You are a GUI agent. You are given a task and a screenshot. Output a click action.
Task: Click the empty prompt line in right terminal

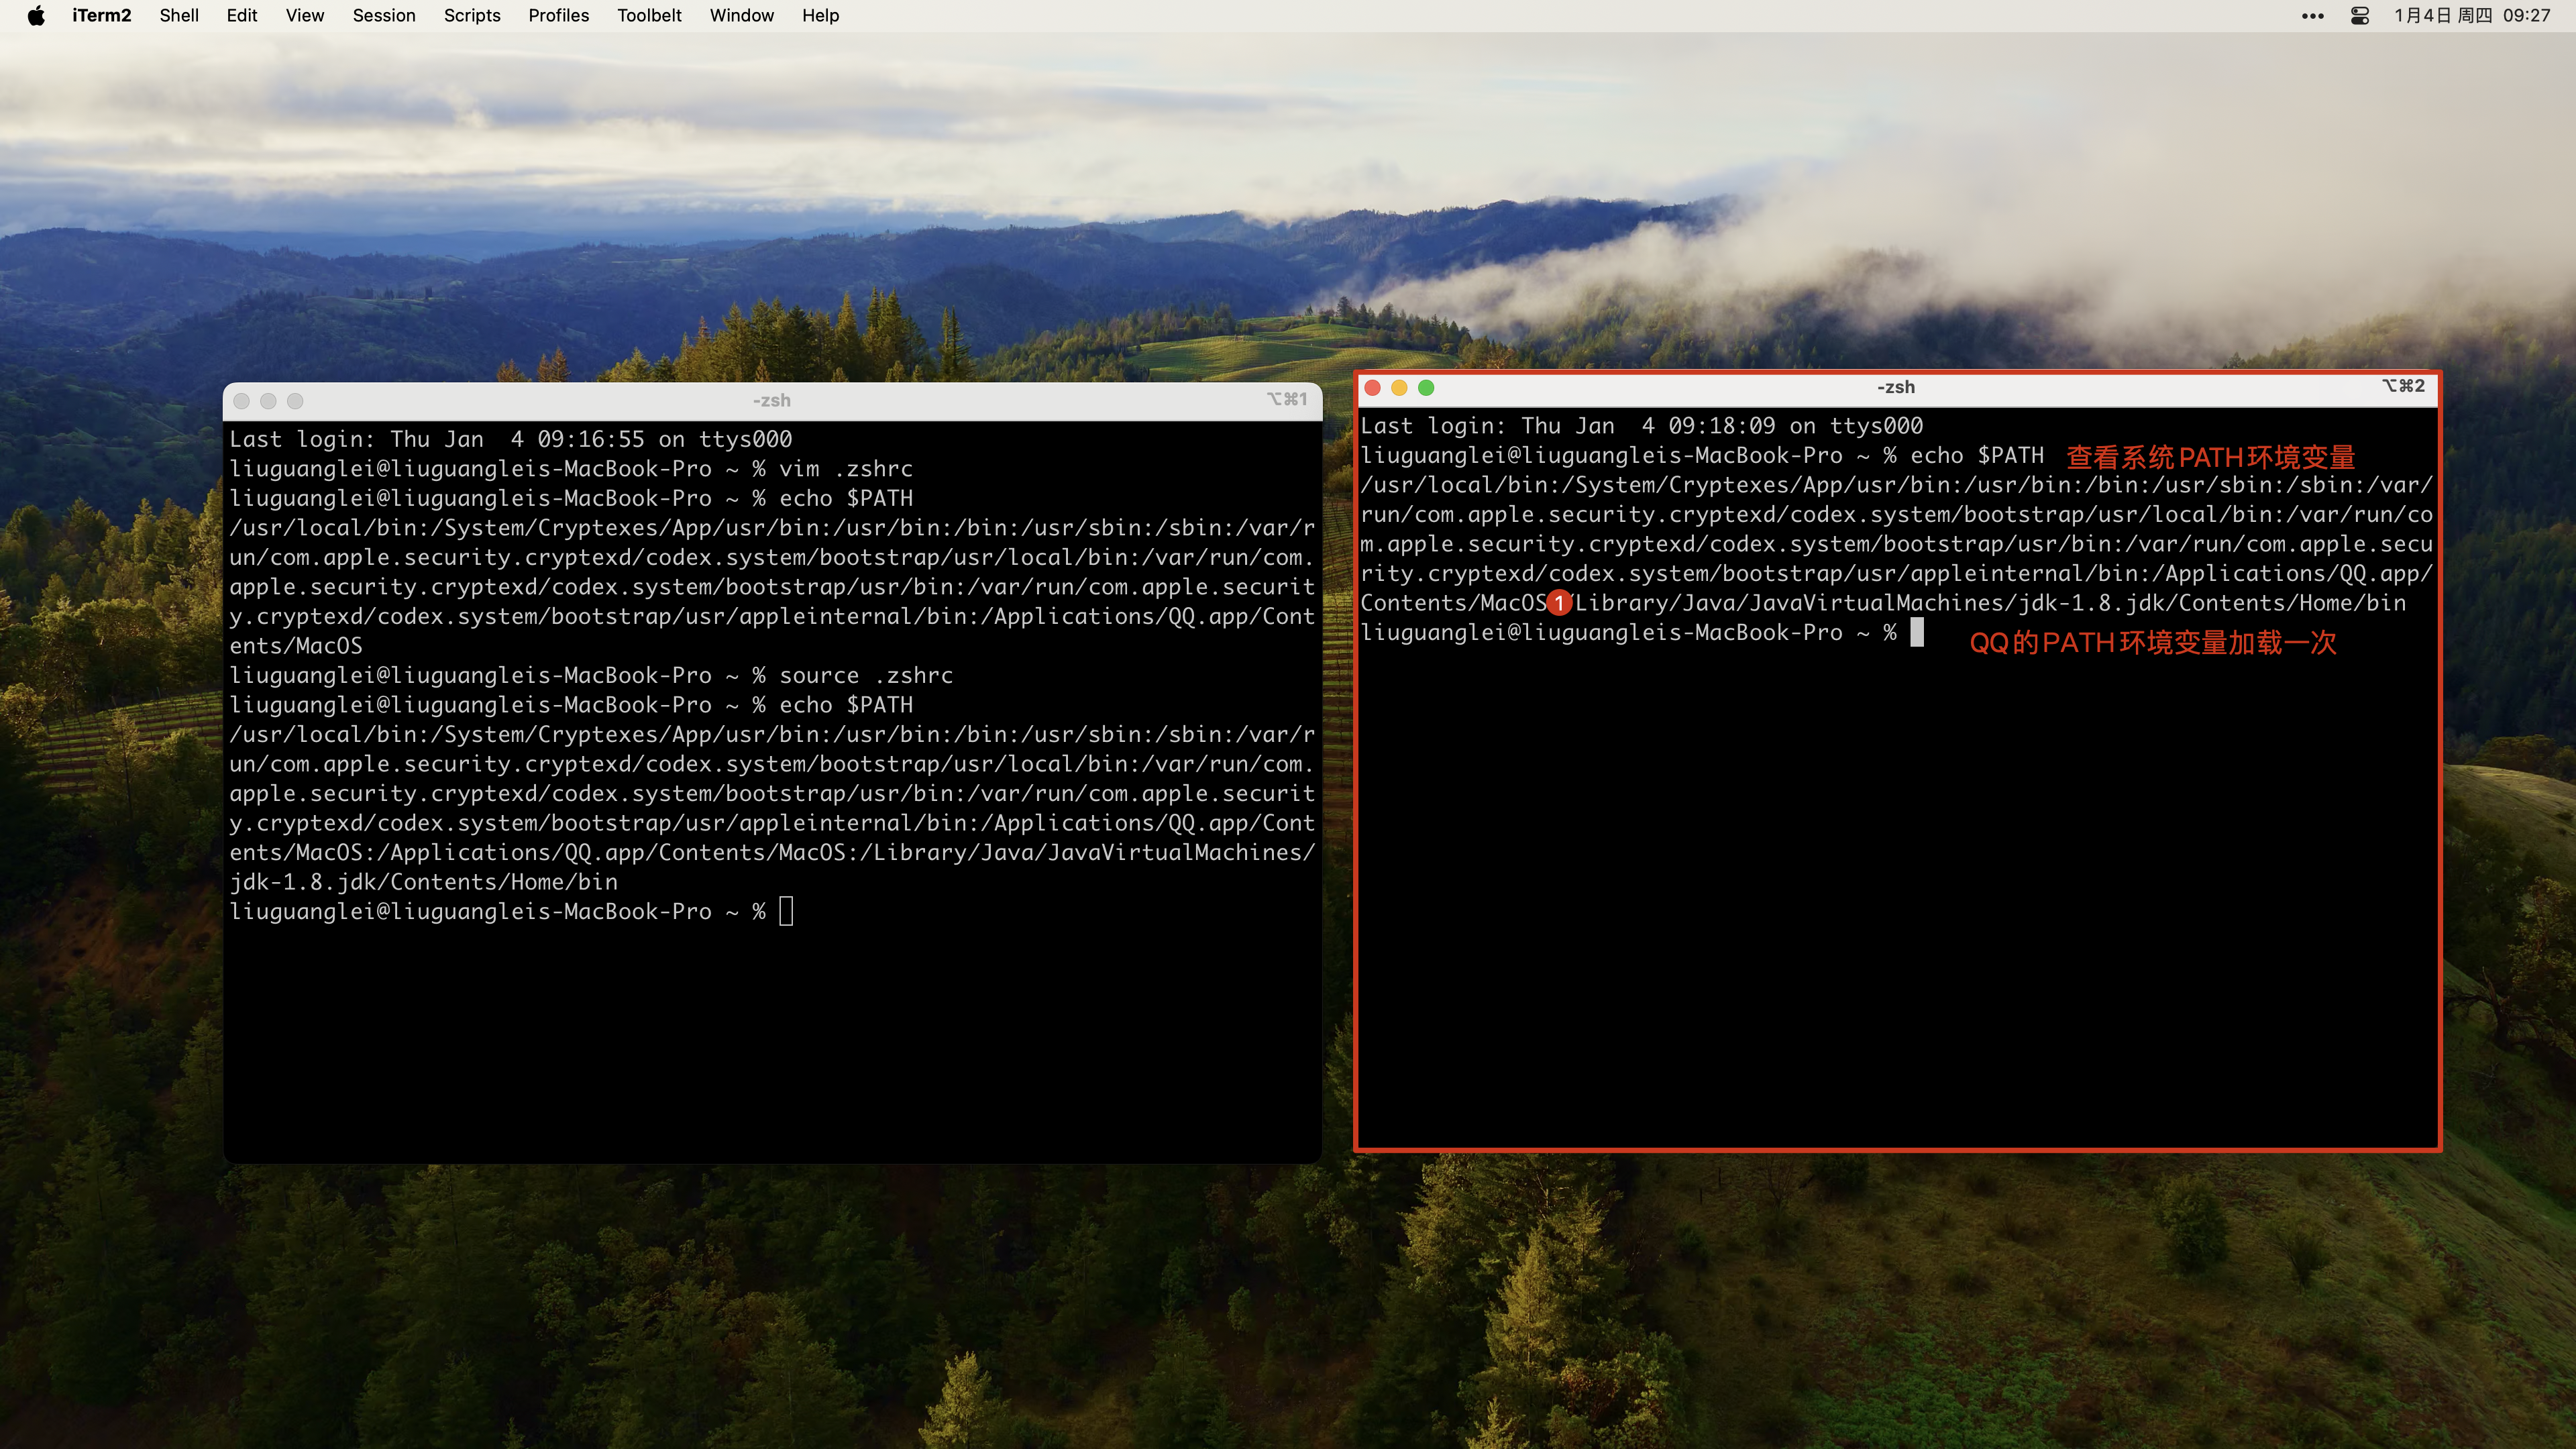[x=1641, y=633]
